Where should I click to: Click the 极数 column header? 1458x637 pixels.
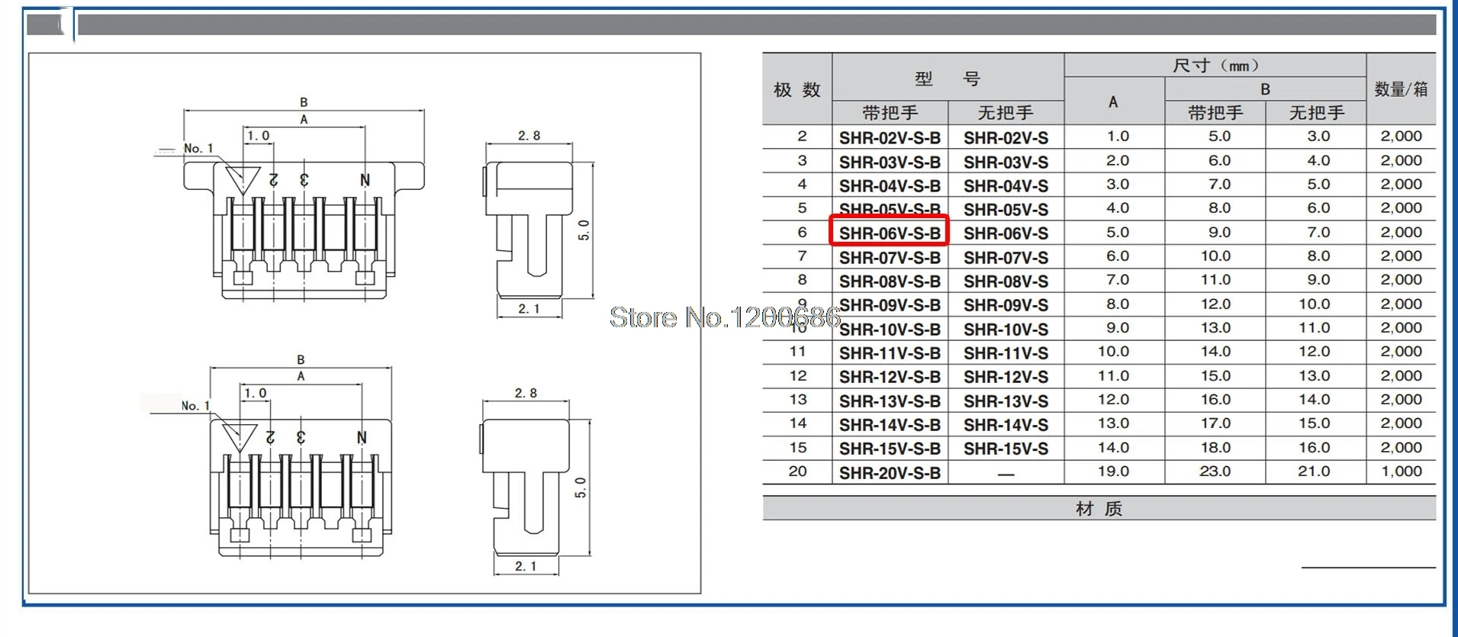coord(797,90)
